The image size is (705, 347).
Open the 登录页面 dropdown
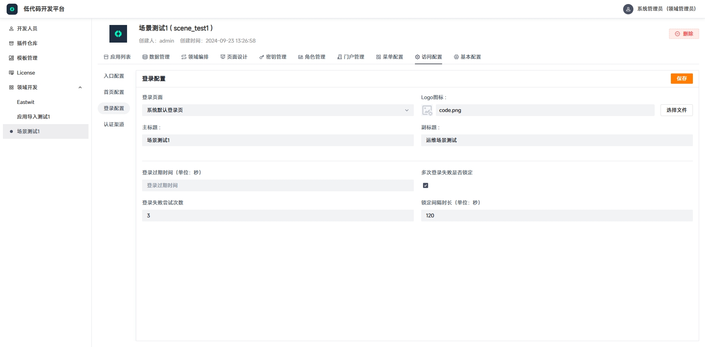coord(278,110)
